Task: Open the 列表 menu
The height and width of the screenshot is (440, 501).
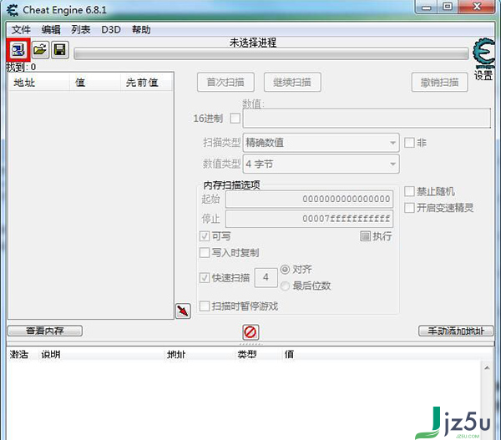Action: [80, 30]
